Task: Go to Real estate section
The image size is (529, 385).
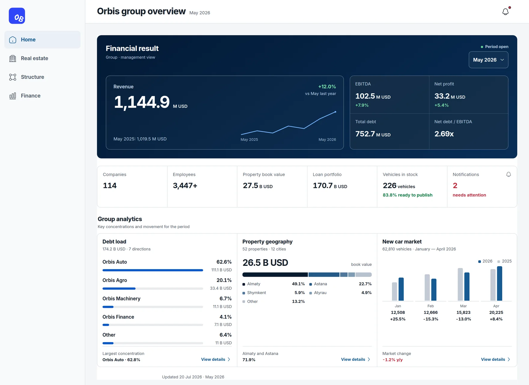Action: click(42, 58)
